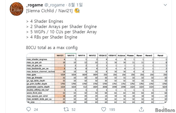The height and width of the screenshot is (113, 176).
Task: Open the Leaks profile avatar
Action: tap(16, 9)
